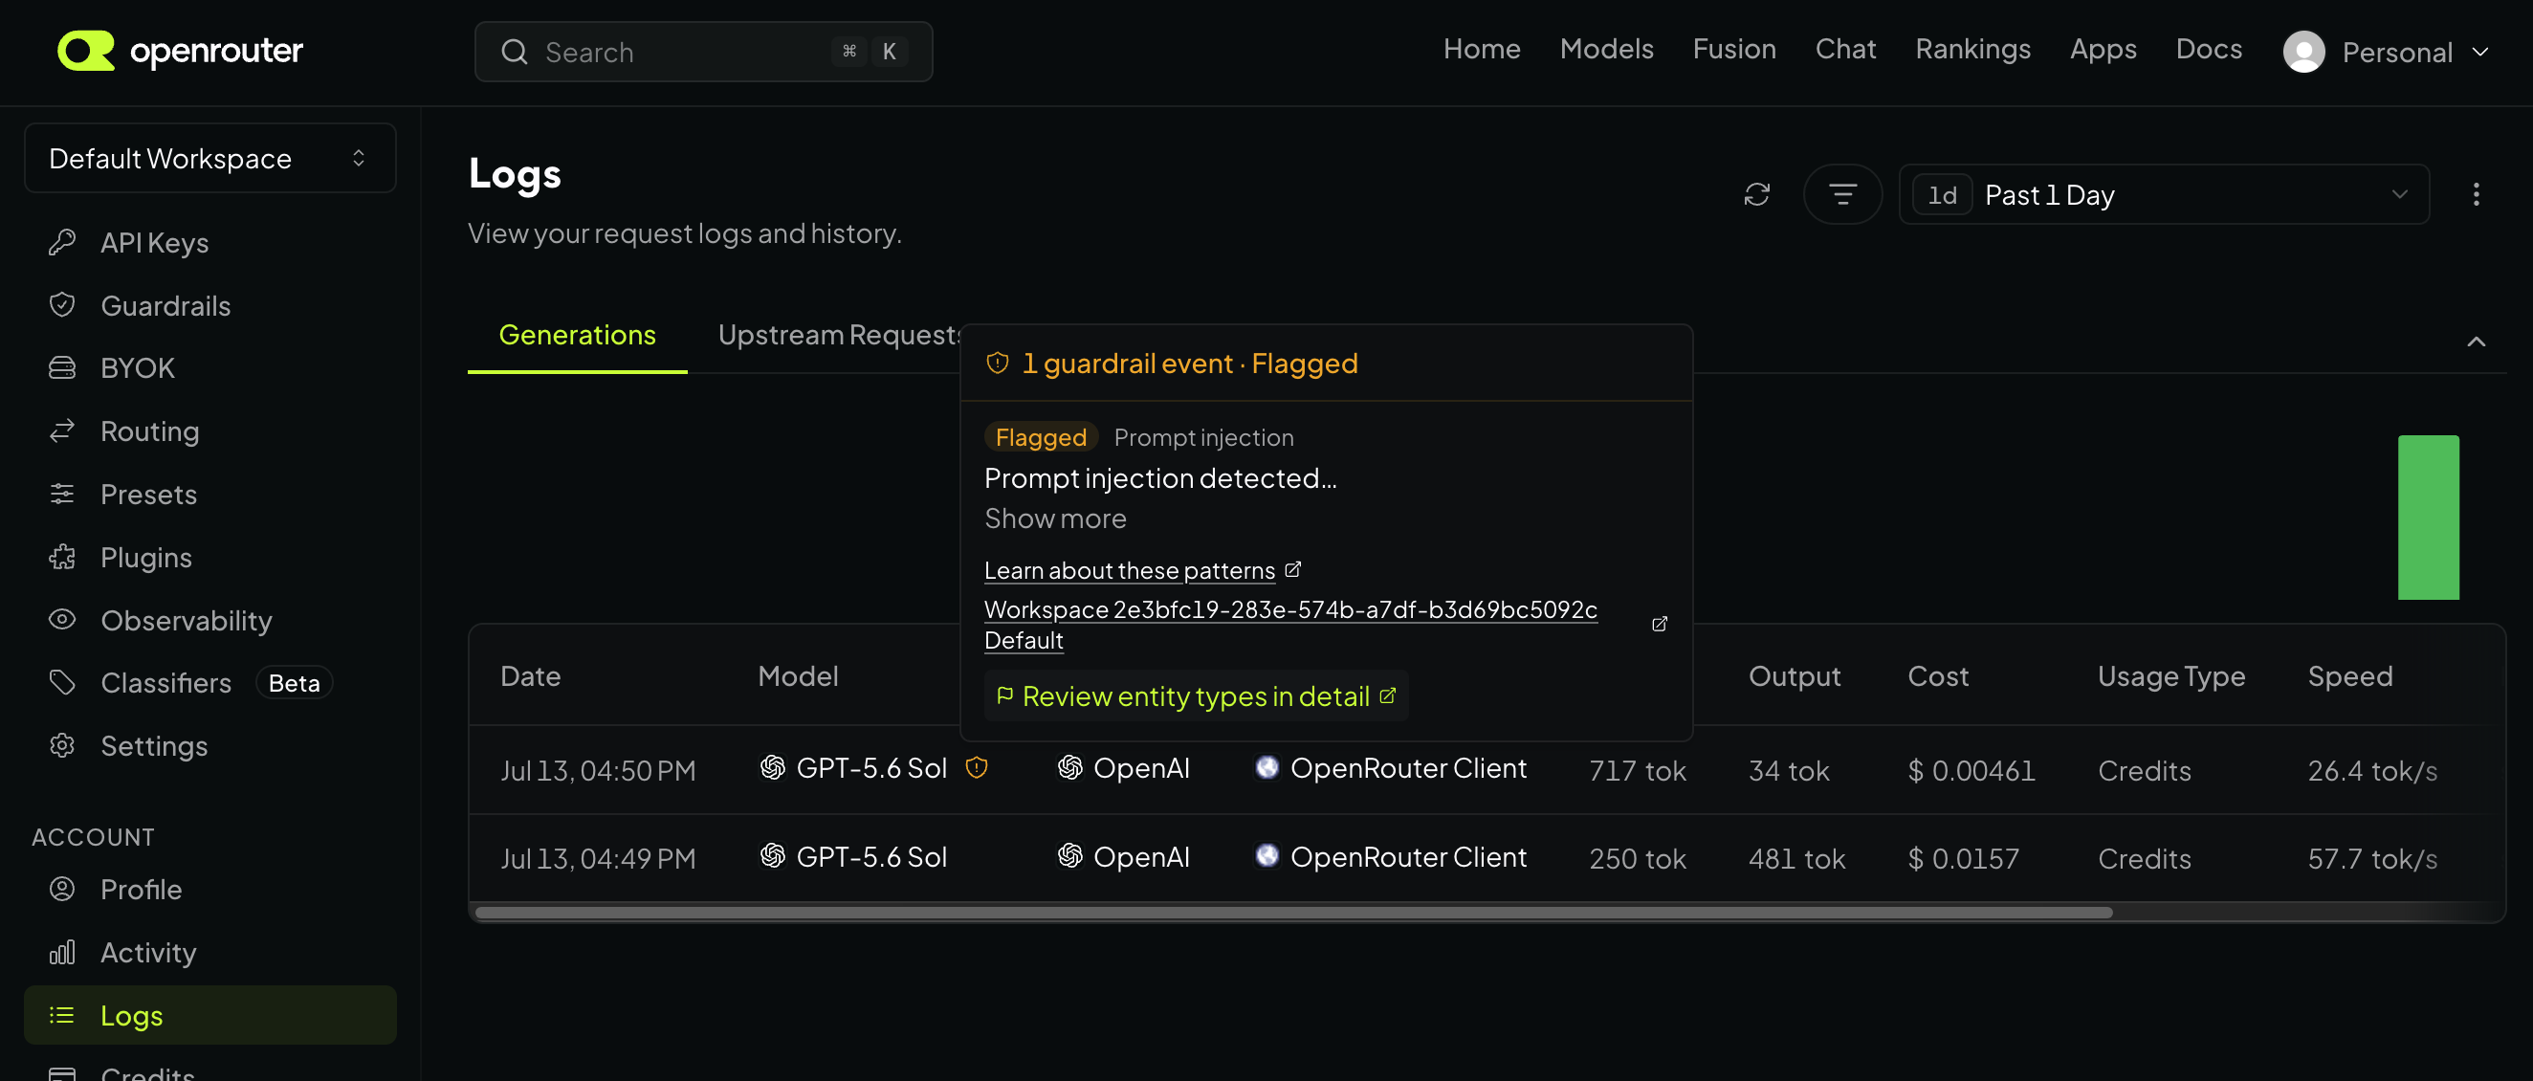Click the 717 tok input cell

click(1638, 770)
